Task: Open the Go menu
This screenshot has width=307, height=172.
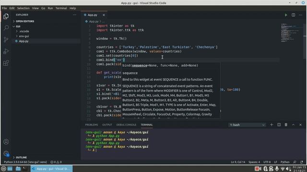Action: 43,8
